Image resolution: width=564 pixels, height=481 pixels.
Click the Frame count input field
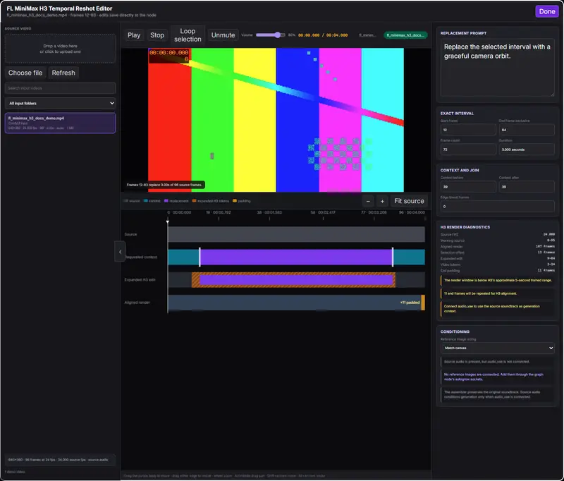coord(468,150)
